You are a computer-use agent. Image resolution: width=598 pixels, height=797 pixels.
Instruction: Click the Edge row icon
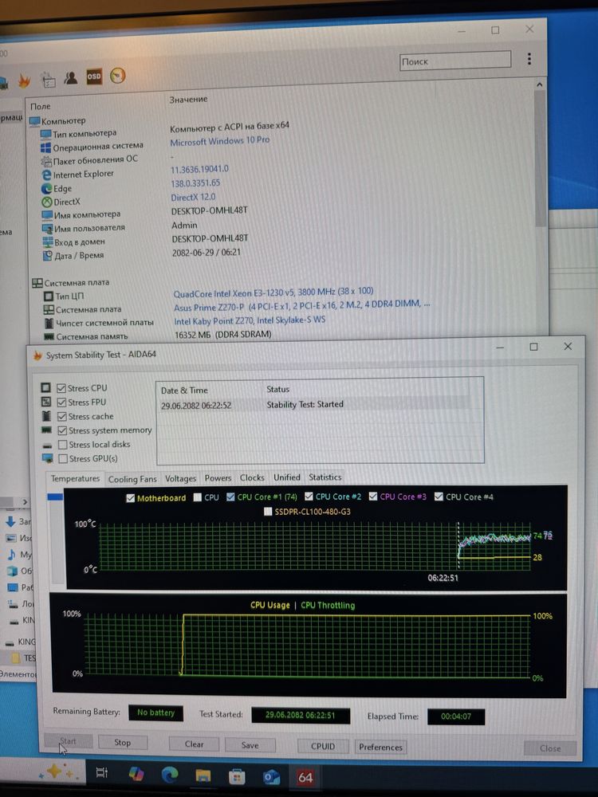pos(46,189)
